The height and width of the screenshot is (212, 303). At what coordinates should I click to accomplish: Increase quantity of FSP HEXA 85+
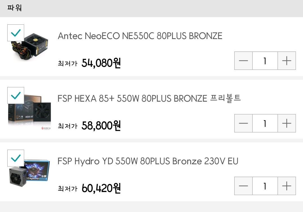point(286,123)
